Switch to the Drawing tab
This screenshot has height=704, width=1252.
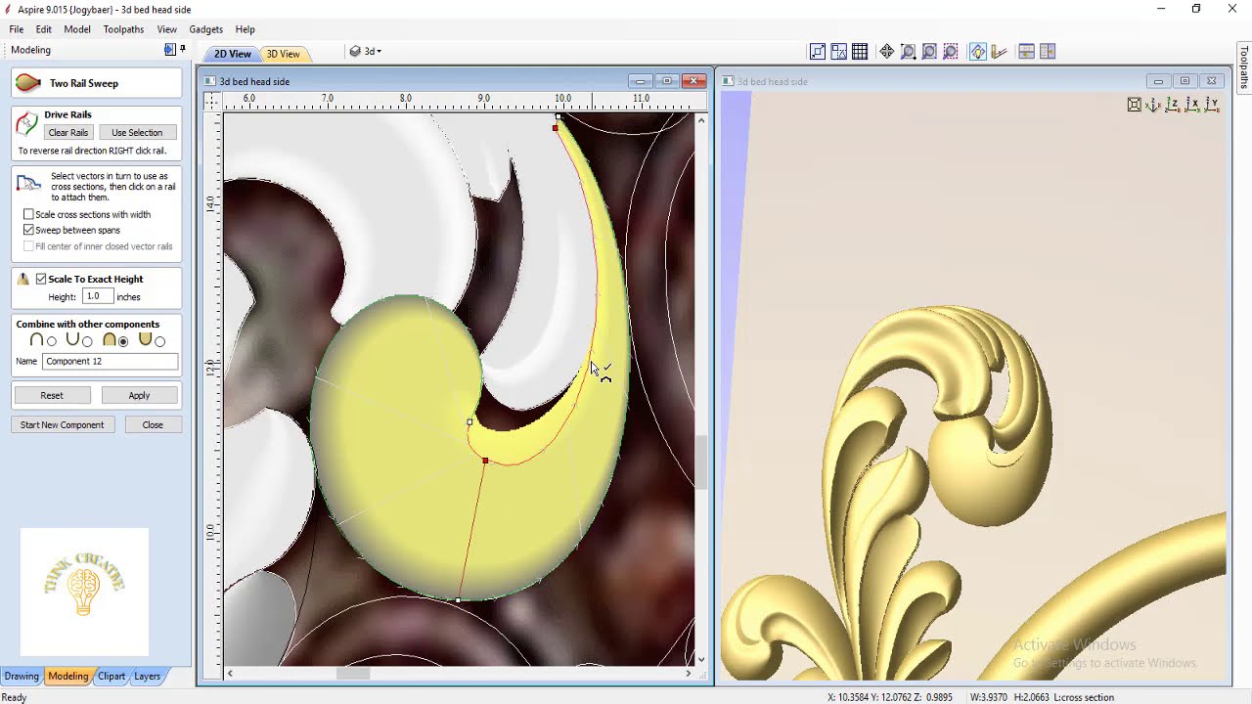pos(22,676)
